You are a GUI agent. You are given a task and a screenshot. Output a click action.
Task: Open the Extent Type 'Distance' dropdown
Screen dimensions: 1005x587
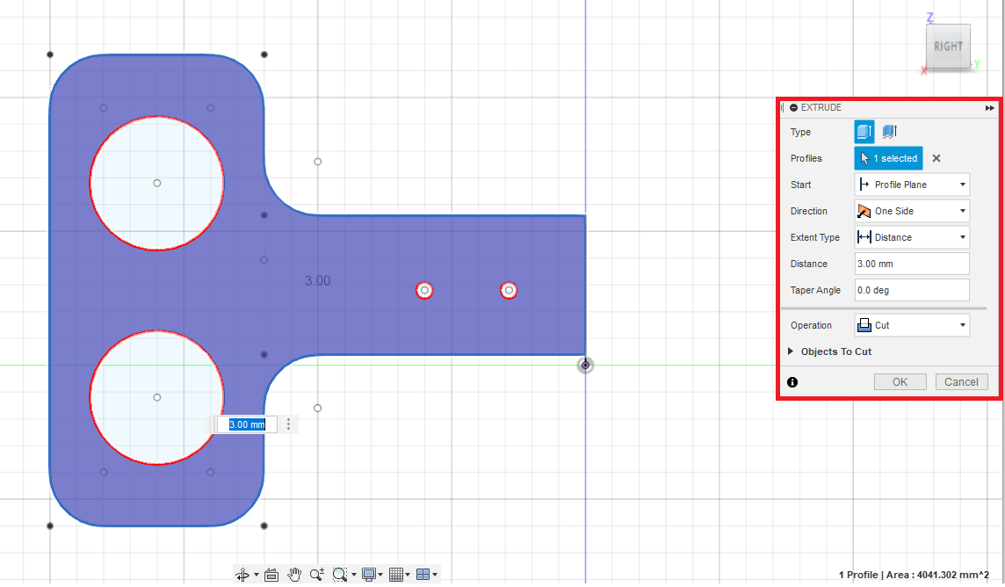pyautogui.click(x=911, y=237)
